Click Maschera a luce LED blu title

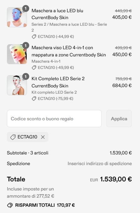click(57, 14)
